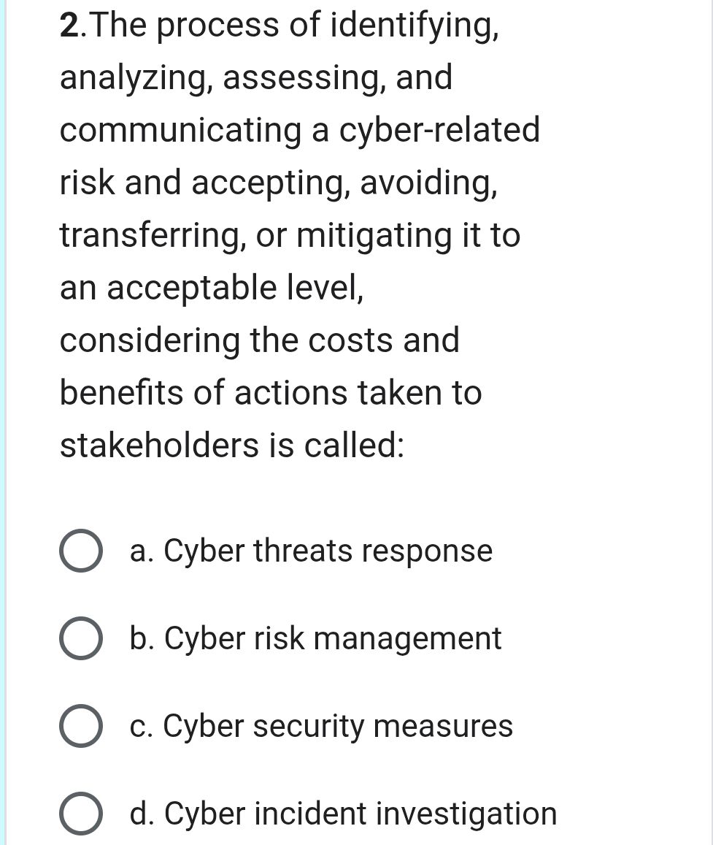Click the line 'benefits of actions taken to'

click(x=271, y=393)
